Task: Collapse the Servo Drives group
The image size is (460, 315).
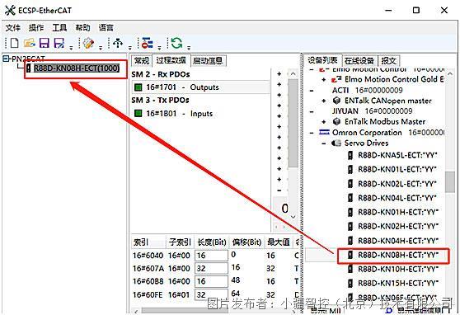Action: coord(324,143)
